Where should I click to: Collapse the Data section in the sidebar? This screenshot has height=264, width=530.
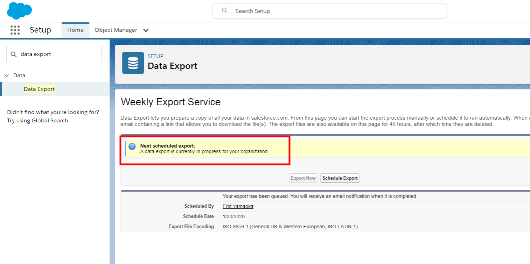click(x=7, y=75)
